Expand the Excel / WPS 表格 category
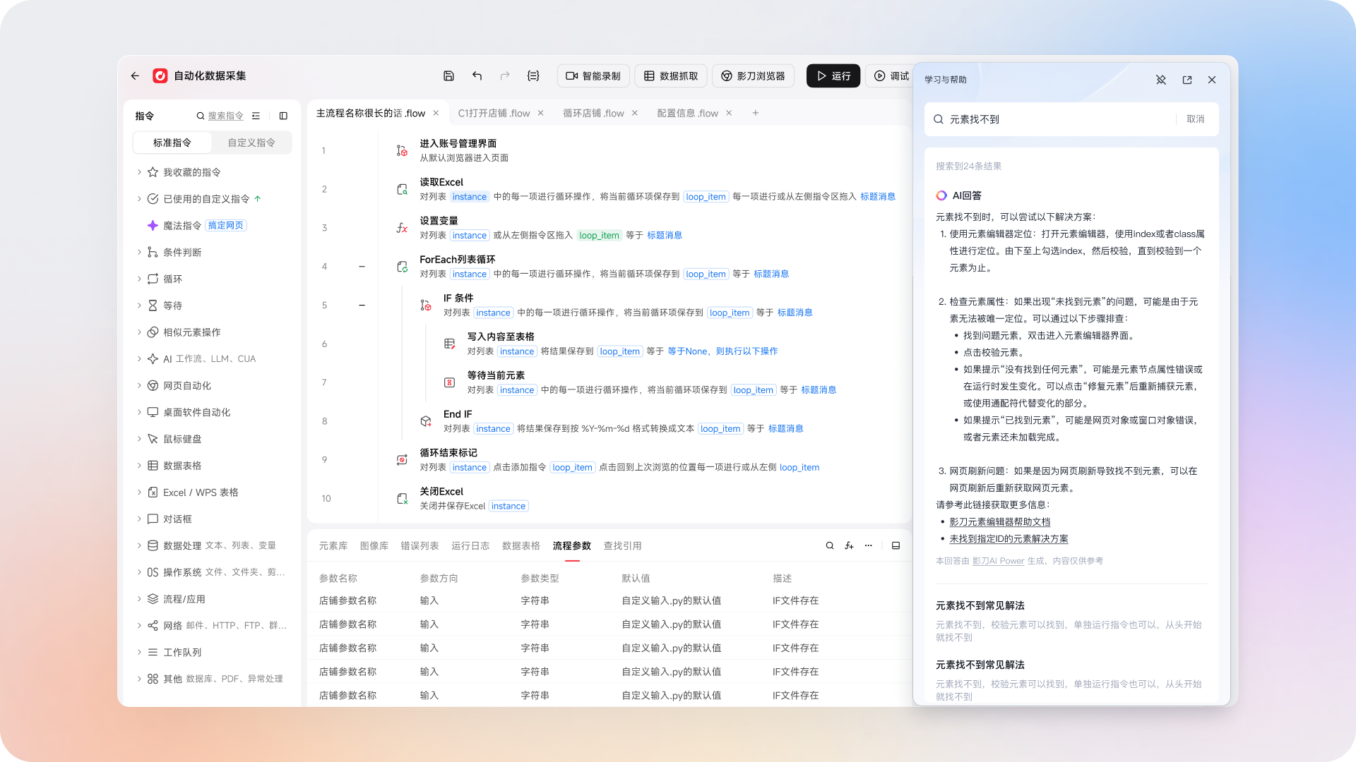Viewport: 1356px width, 762px height. pos(139,492)
